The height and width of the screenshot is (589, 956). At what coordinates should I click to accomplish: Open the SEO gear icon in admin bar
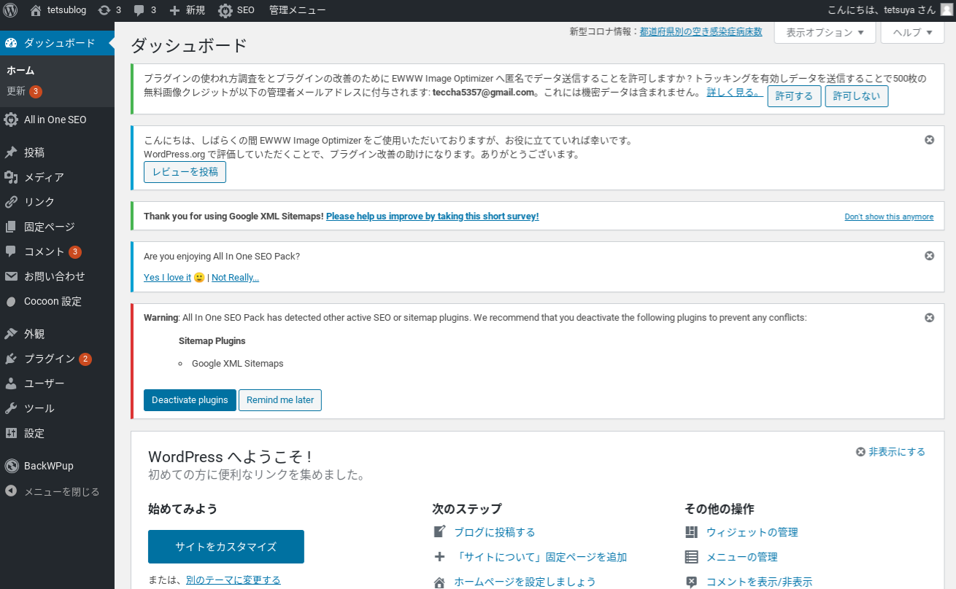pos(225,10)
